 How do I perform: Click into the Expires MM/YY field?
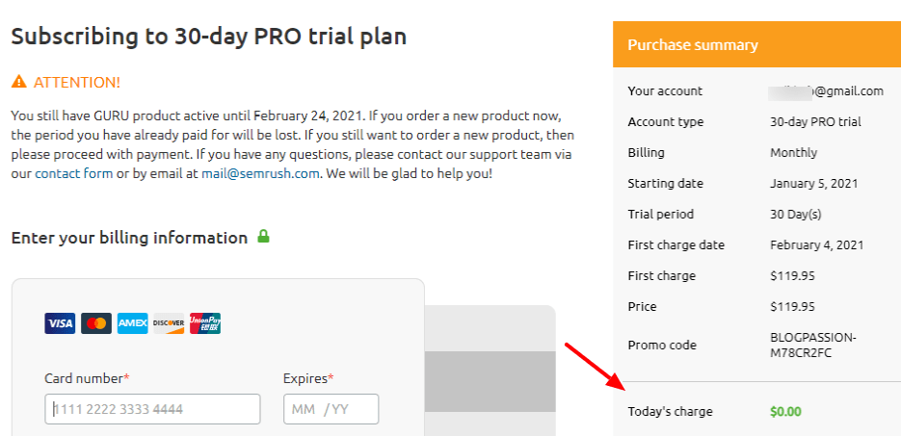point(331,409)
